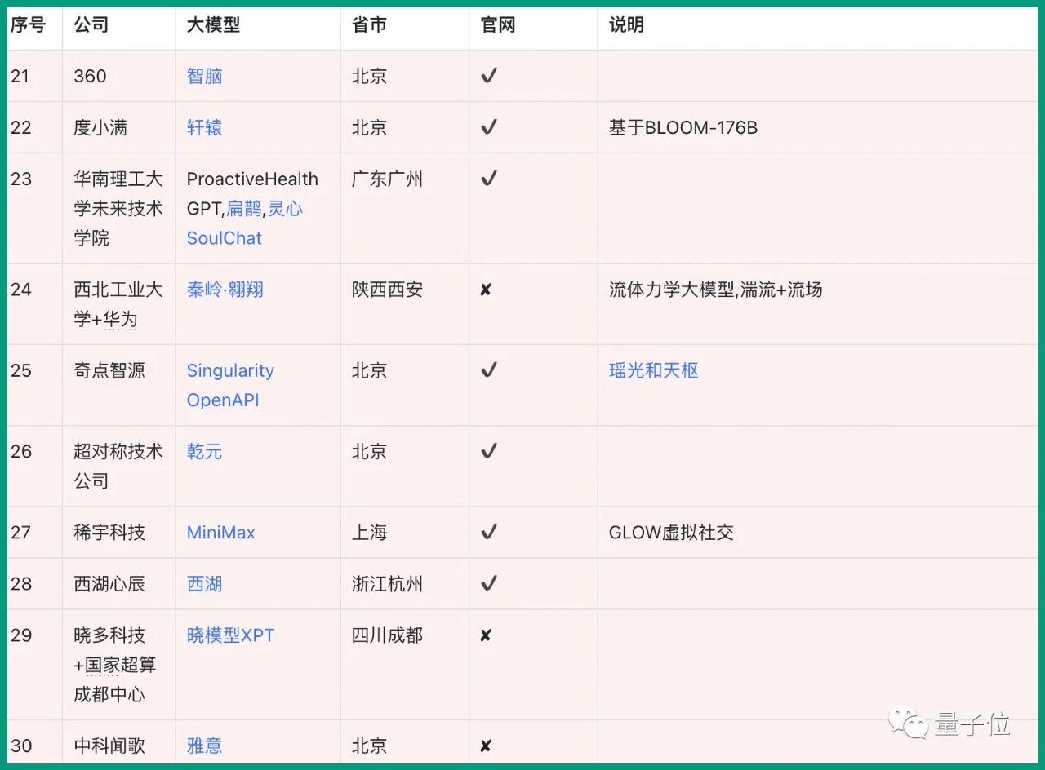Open the 西湖 model link
This screenshot has height=770, width=1045.
[x=204, y=584]
